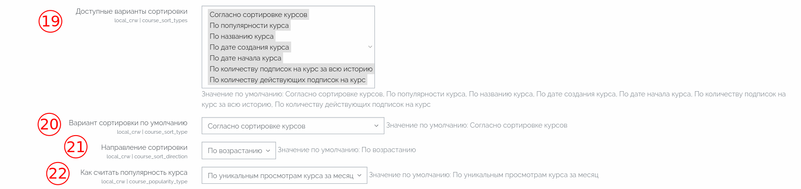Select 'Согласно сортировке курсов' in the list
801x189 pixels.
258,15
